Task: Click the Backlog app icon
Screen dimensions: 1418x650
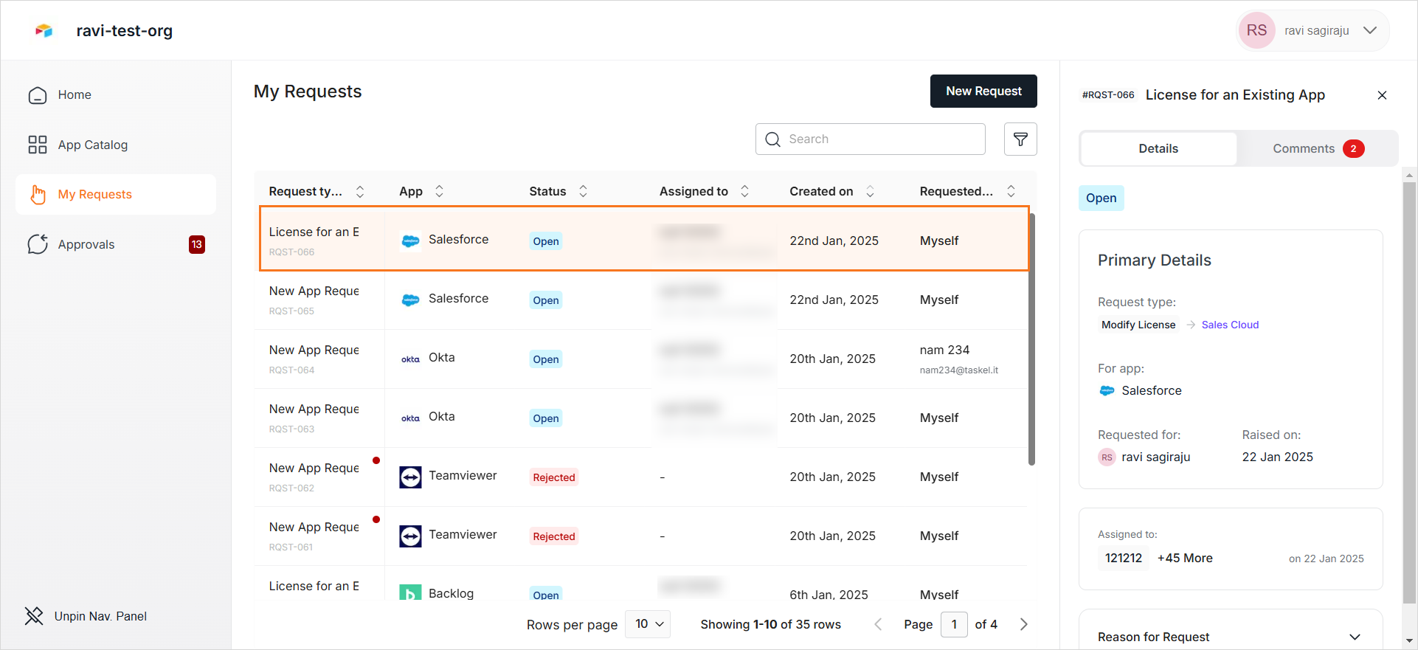Action: (411, 592)
